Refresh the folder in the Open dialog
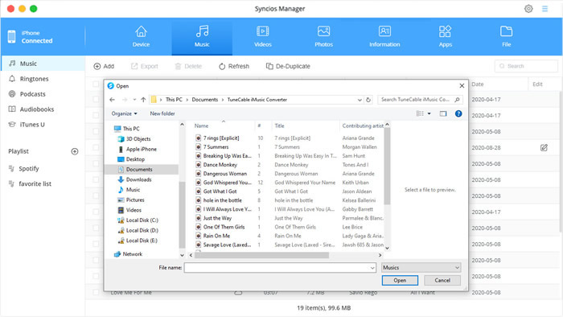 click(368, 100)
